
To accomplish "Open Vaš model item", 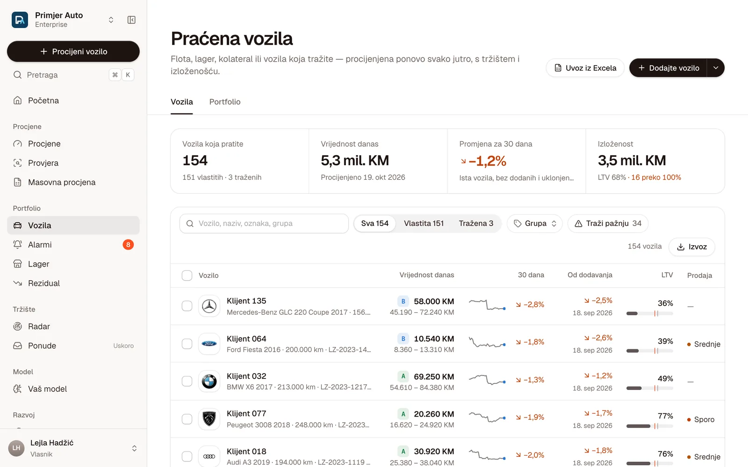I will click(x=73, y=389).
